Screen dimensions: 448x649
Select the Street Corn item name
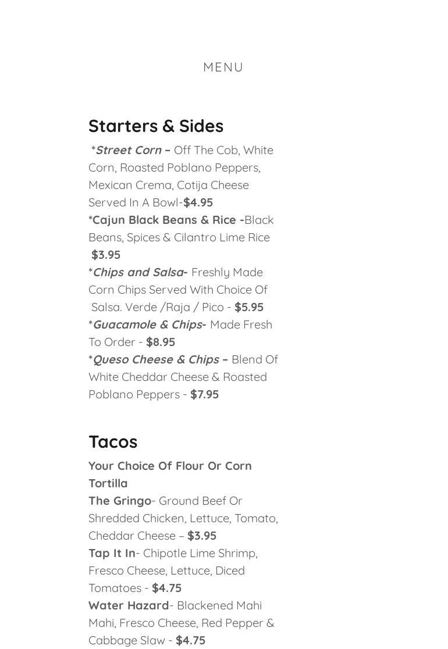tap(129, 150)
